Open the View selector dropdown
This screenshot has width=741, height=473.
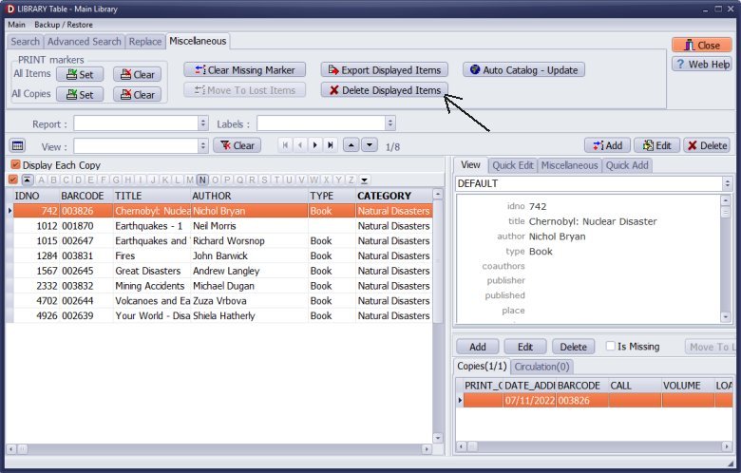[202, 145]
